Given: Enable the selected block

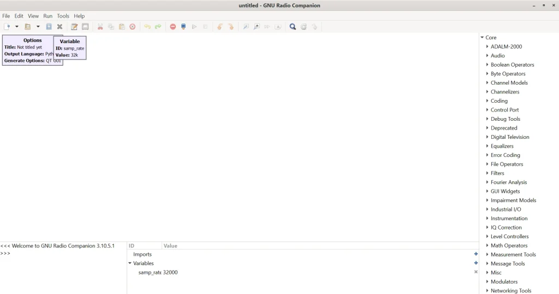Looking at the screenshot, I should 246,27.
